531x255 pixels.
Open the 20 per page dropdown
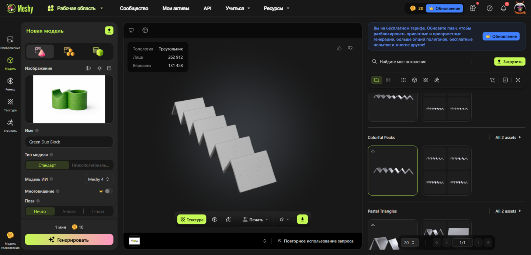coord(409,242)
